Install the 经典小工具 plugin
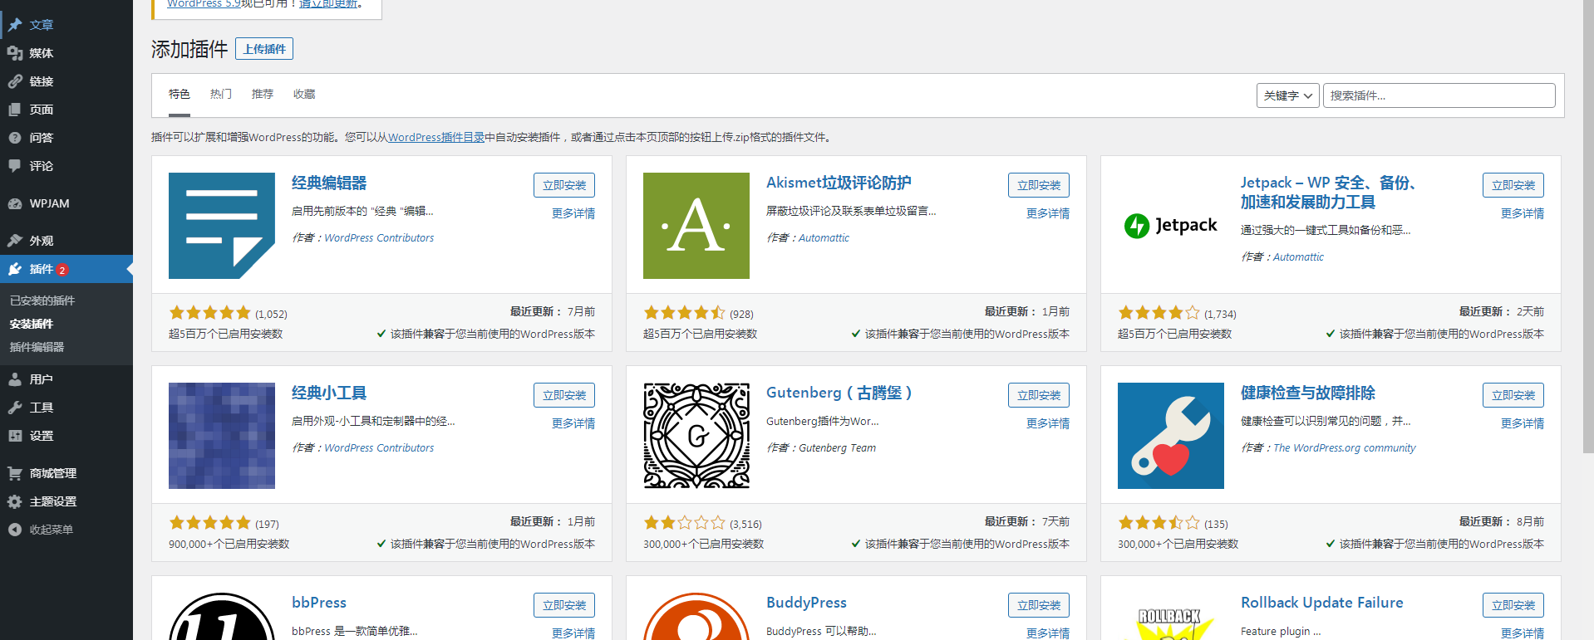This screenshot has width=1594, height=640. pos(564,395)
